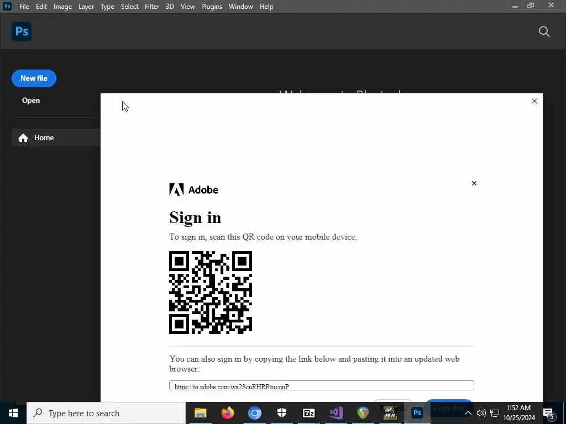Screen dimensions: 566x424
Task: Open the Windows Start menu
Action: tap(13, 413)
